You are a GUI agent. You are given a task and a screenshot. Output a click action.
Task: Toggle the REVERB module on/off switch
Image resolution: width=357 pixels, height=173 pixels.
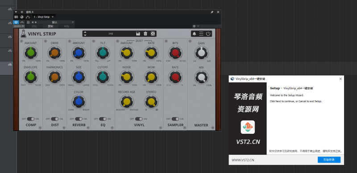click(79, 119)
